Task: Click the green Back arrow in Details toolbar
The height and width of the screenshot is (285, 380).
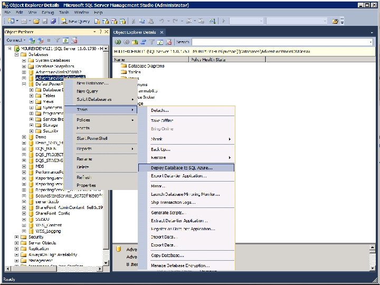Action: pyautogui.click(x=118, y=42)
